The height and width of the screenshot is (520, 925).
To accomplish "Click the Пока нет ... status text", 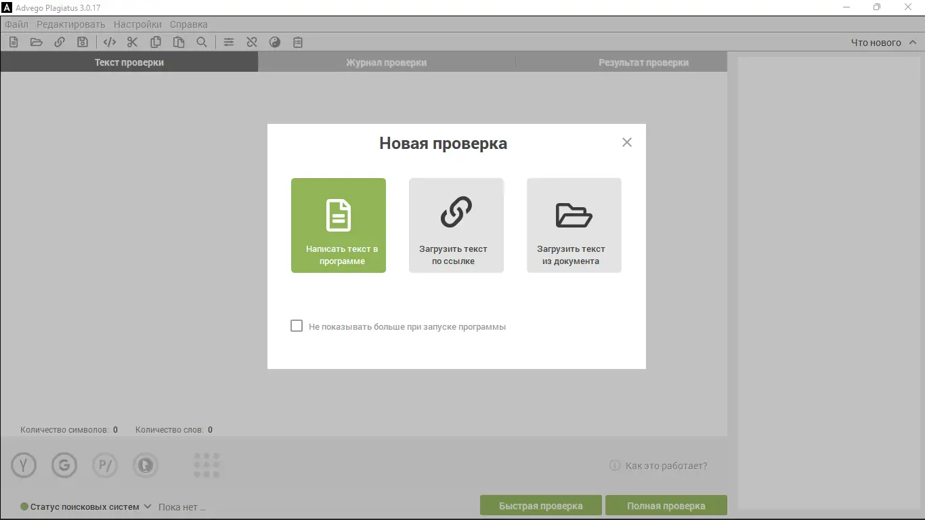I will pos(182,506).
